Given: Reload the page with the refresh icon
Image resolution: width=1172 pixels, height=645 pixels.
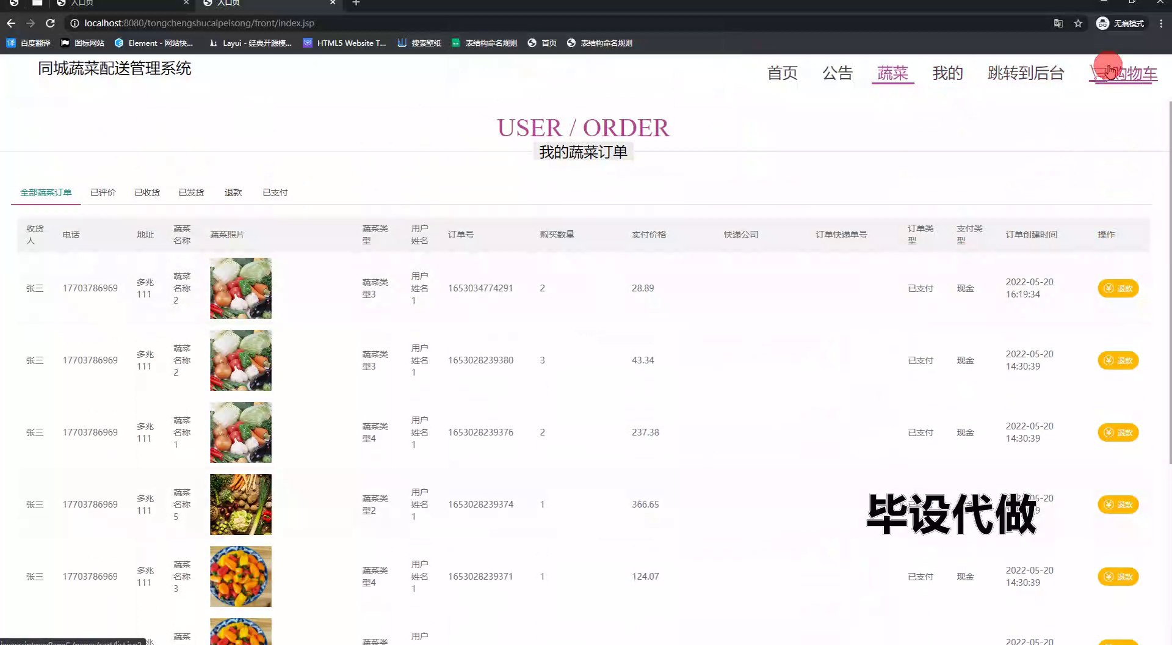Looking at the screenshot, I should pos(51,23).
